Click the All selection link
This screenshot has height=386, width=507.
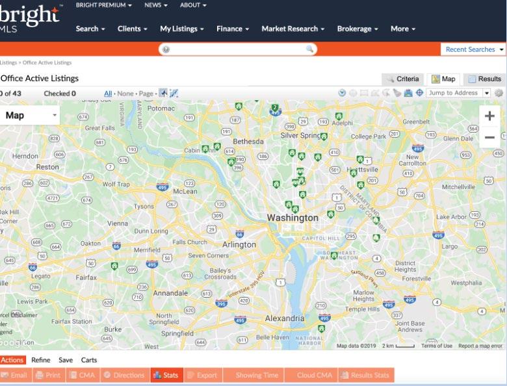coord(108,94)
